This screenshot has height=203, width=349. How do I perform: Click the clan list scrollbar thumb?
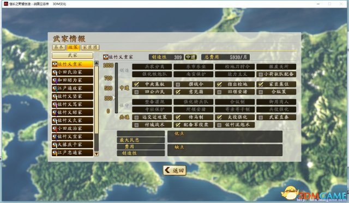coord(97,100)
